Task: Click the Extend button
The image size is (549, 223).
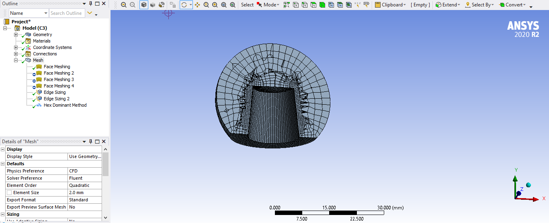Action: tap(447, 5)
